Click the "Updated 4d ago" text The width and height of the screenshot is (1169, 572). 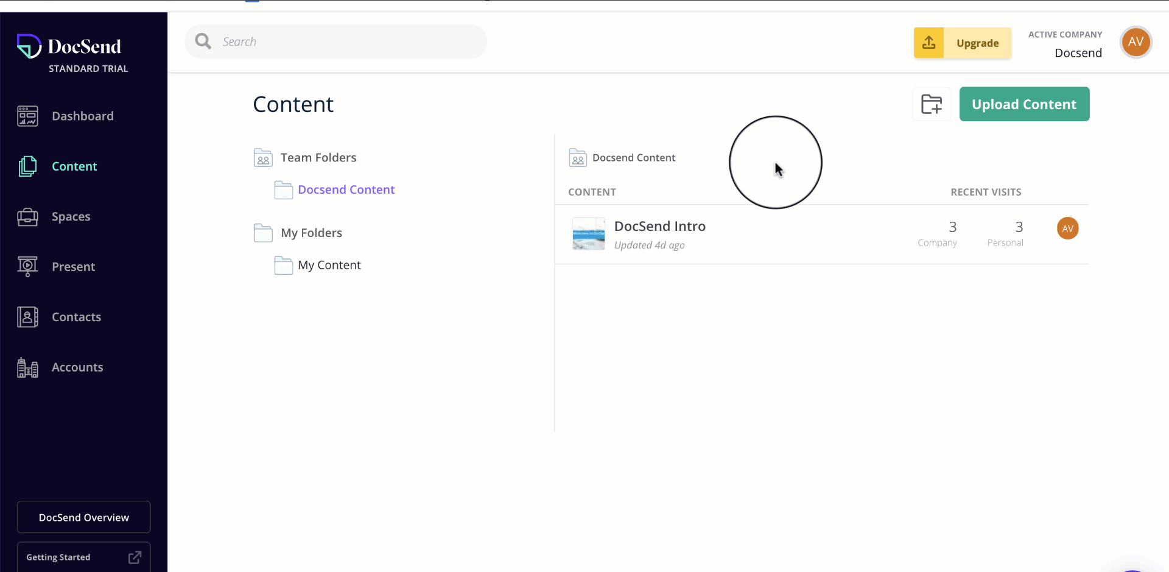[x=649, y=245]
